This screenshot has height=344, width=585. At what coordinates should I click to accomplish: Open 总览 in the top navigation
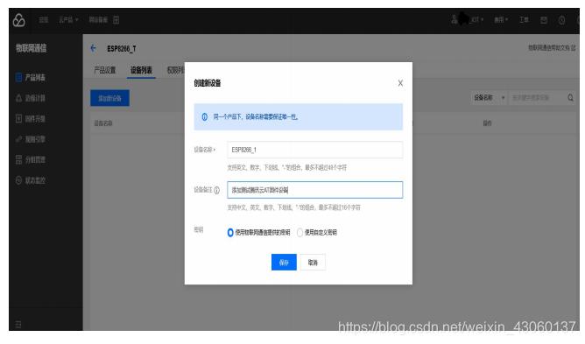pyautogui.click(x=44, y=20)
